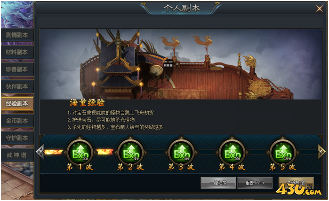Image resolution: width=329 pixels, height=201 pixels.
Task: Click the 一键扫荡 button
Action: point(218,183)
